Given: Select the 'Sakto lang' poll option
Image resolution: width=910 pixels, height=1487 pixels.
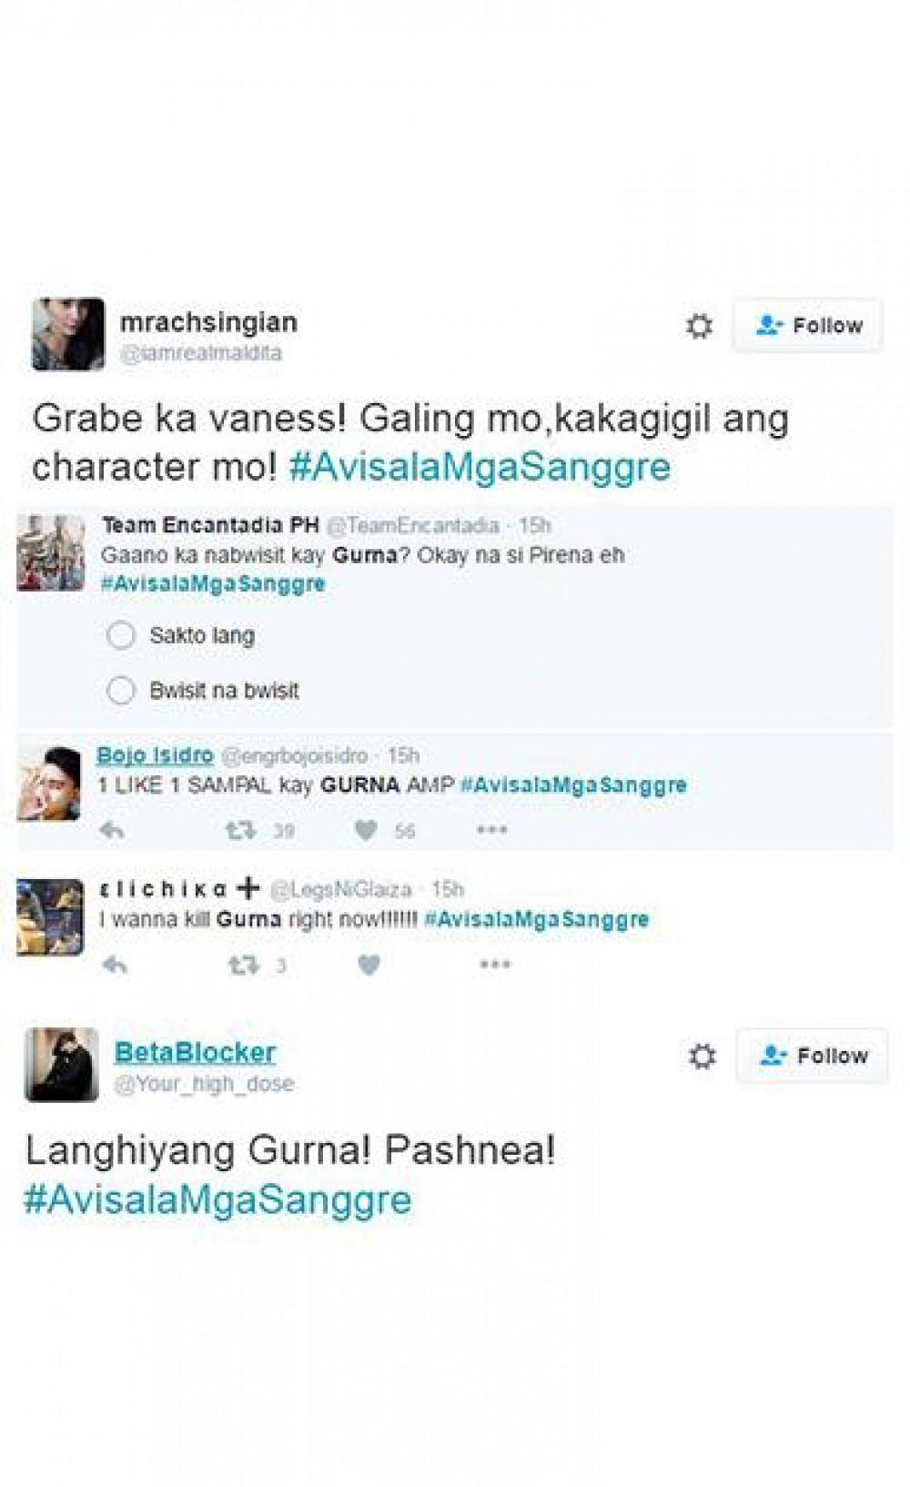Looking at the screenshot, I should click(x=121, y=635).
